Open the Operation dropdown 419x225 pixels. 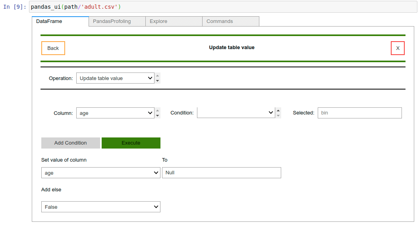[x=115, y=78]
